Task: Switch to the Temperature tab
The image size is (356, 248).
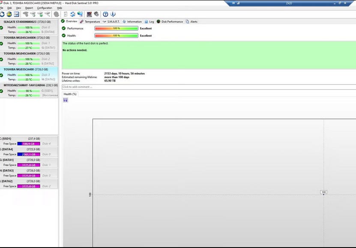Action: click(90, 21)
